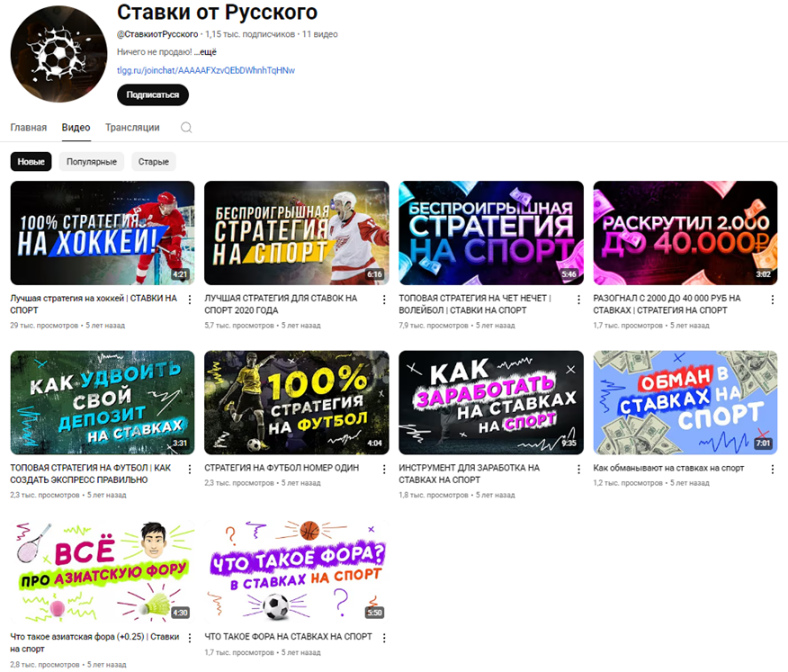This screenshot has width=788, height=672.
Task: Select the Новые sort filter
Action: coord(31,162)
